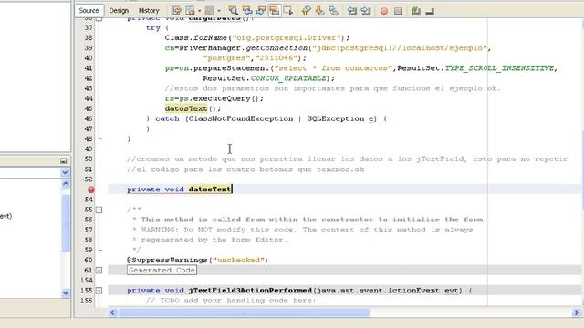Viewport: 584px width, 328px height.
Task: Click the navigate Back icon
Action: (x=190, y=11)
